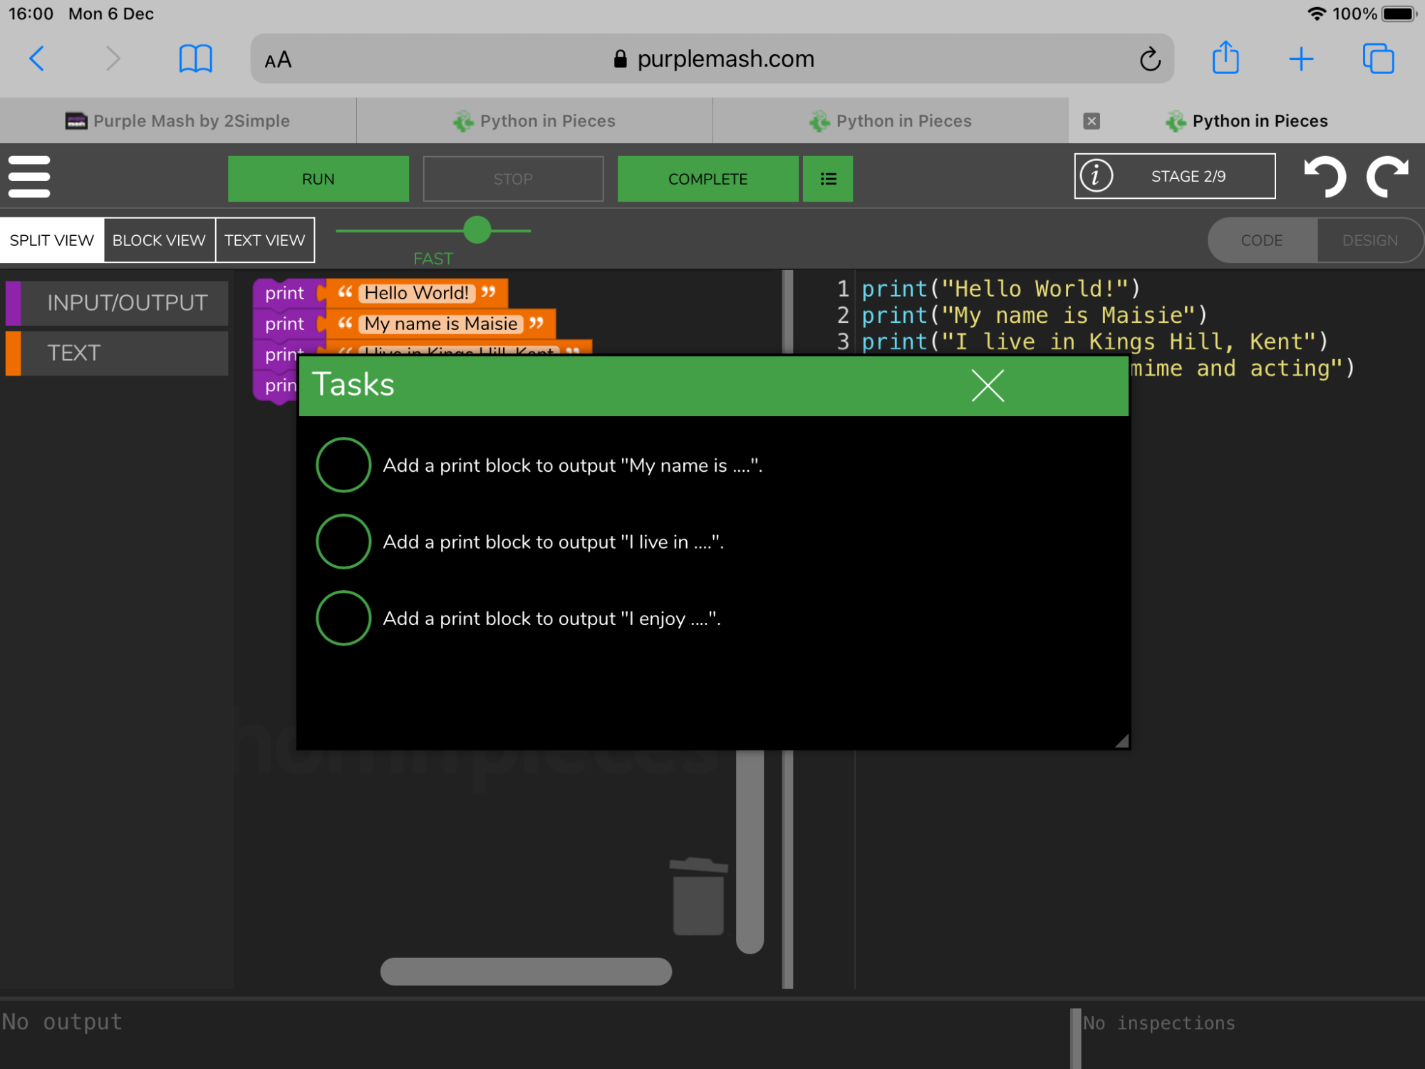Switch to BLOCK VIEW
This screenshot has width=1425, height=1069.
pos(159,240)
